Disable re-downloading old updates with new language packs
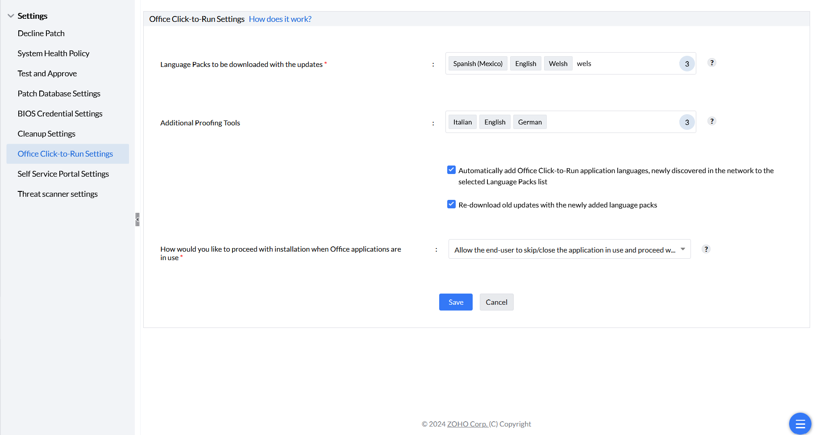The image size is (815, 435). coord(451,204)
